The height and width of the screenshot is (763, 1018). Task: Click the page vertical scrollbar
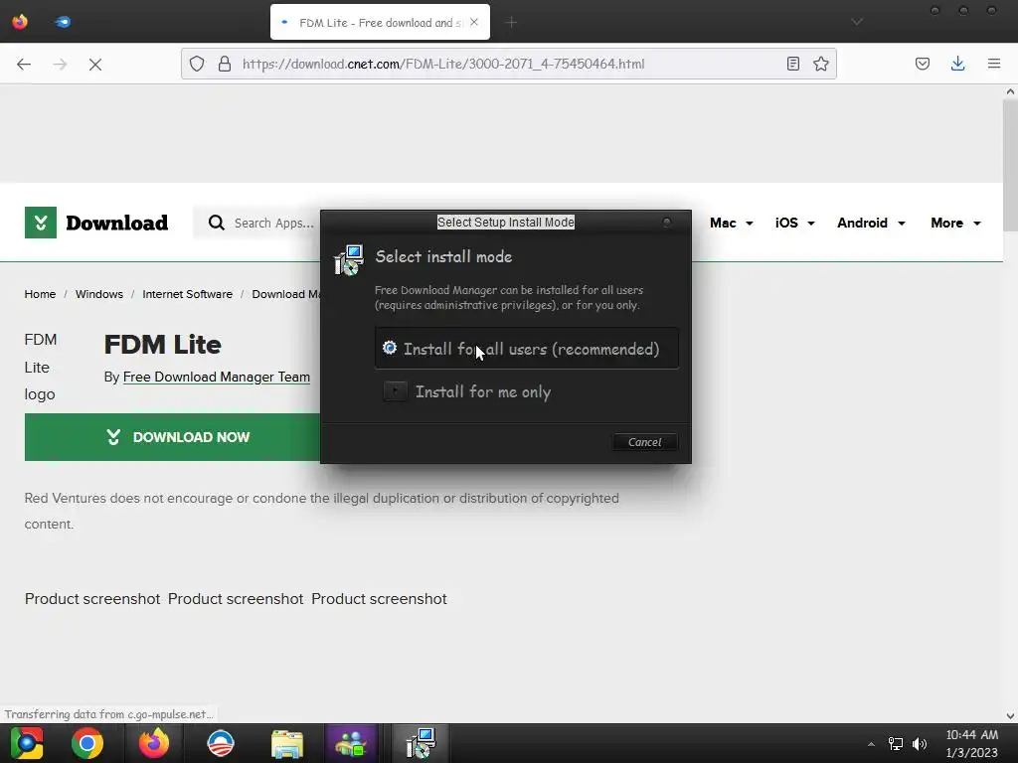point(1010,165)
